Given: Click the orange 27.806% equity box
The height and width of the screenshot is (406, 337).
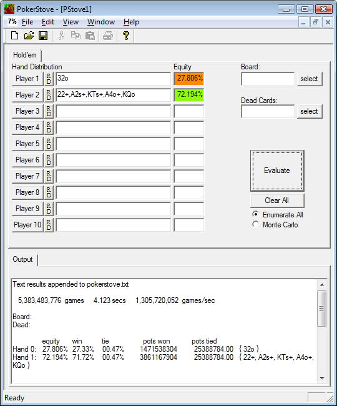Looking at the screenshot, I should (x=189, y=79).
